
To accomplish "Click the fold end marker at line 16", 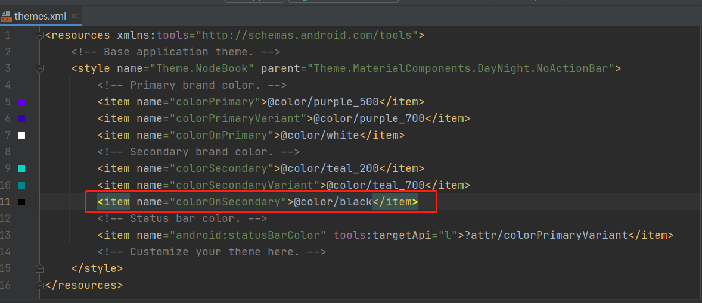I will coord(39,285).
